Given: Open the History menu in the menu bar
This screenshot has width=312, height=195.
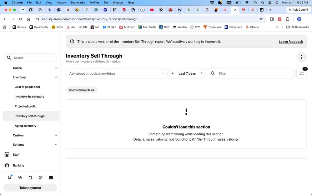Looking at the screenshot, I should coord(61,2).
